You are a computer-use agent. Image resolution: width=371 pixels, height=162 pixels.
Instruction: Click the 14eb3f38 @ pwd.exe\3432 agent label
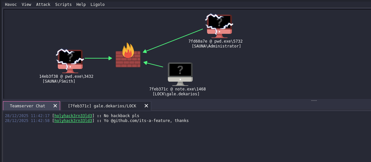pos(66,76)
